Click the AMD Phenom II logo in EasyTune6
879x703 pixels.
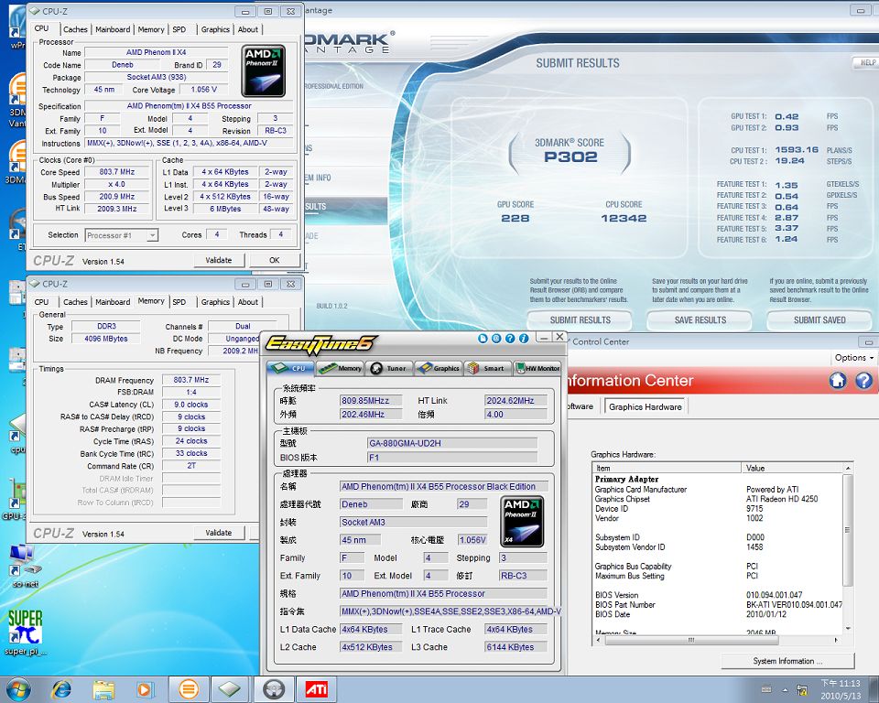(x=521, y=522)
